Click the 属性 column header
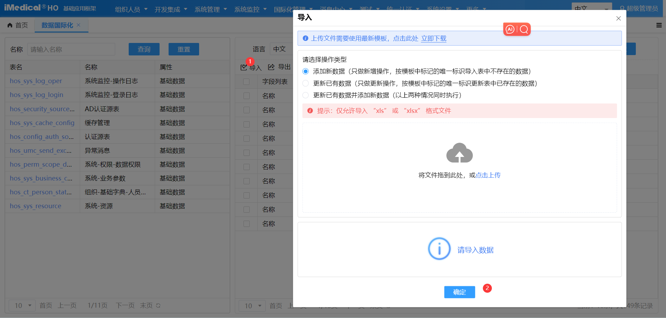666x318 pixels. (x=192, y=67)
